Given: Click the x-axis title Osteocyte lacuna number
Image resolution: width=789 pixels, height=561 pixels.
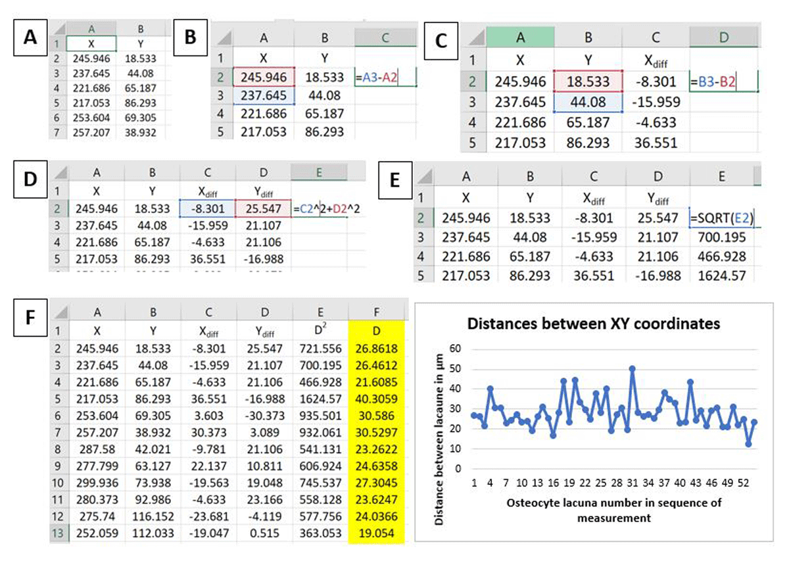Looking at the screenshot, I should click(x=614, y=510).
